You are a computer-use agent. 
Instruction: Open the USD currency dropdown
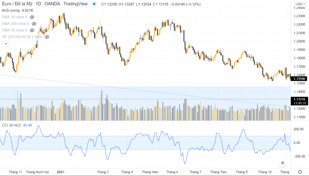pyautogui.click(x=300, y=4)
